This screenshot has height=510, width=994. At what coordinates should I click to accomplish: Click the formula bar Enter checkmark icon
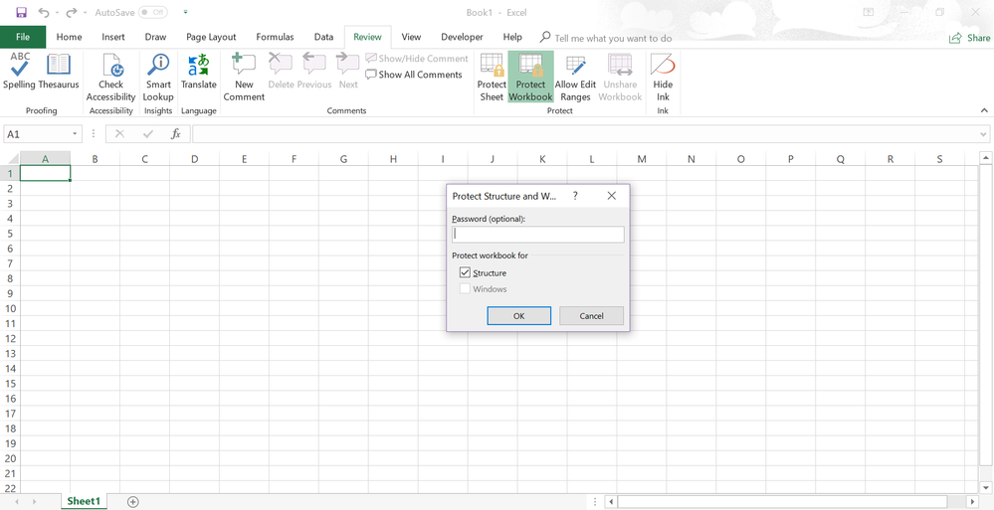click(148, 134)
